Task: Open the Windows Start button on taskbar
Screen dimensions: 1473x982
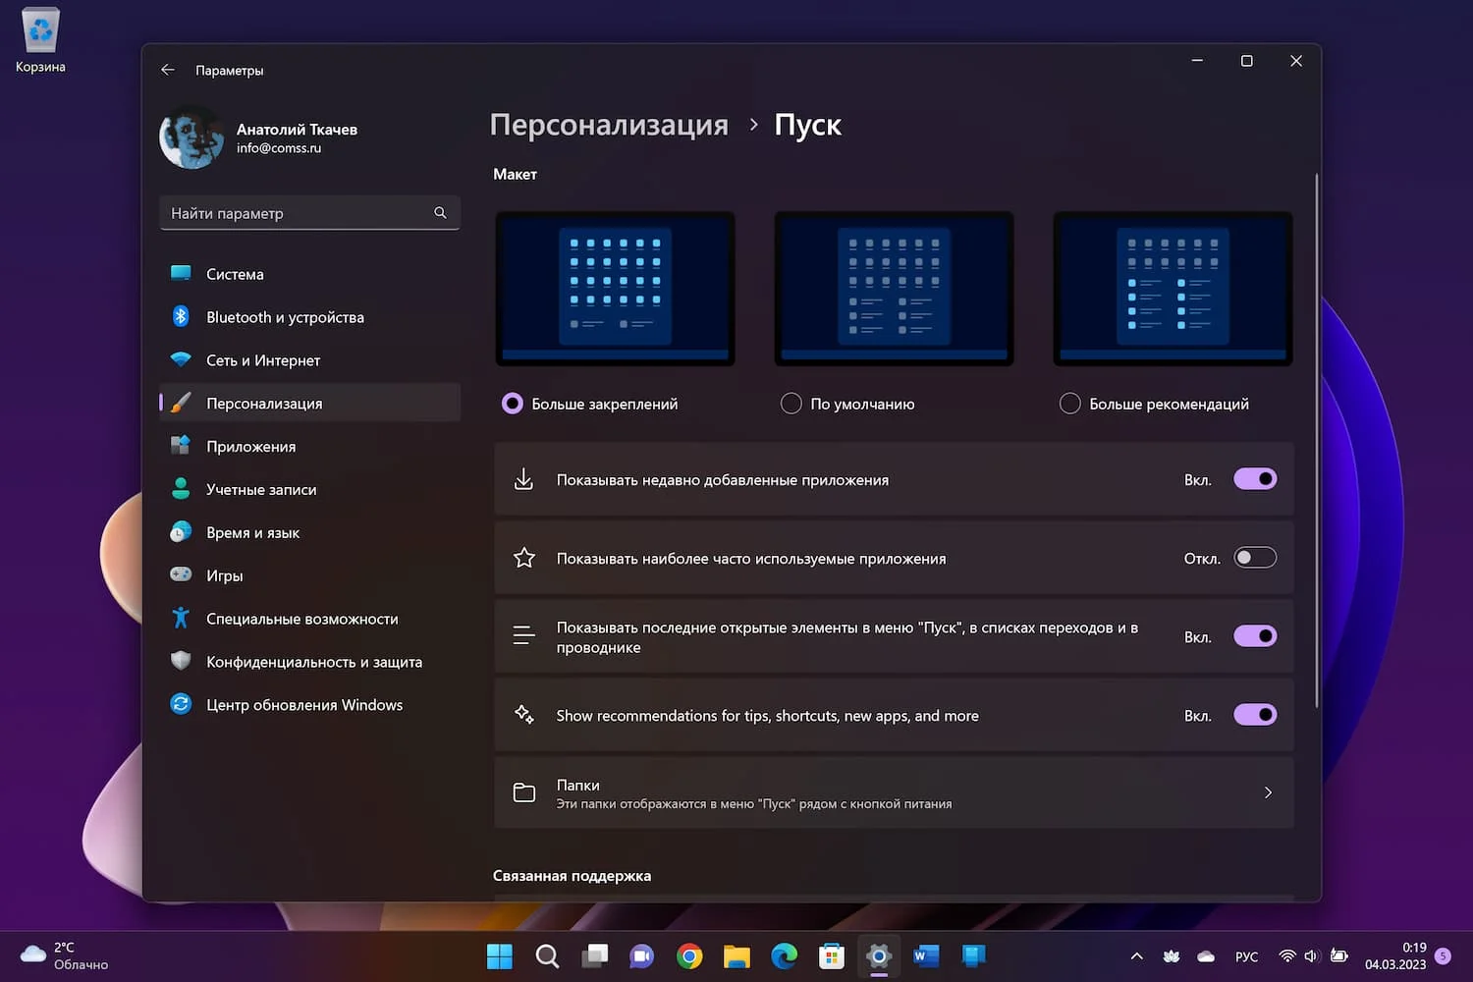Action: pos(500,955)
